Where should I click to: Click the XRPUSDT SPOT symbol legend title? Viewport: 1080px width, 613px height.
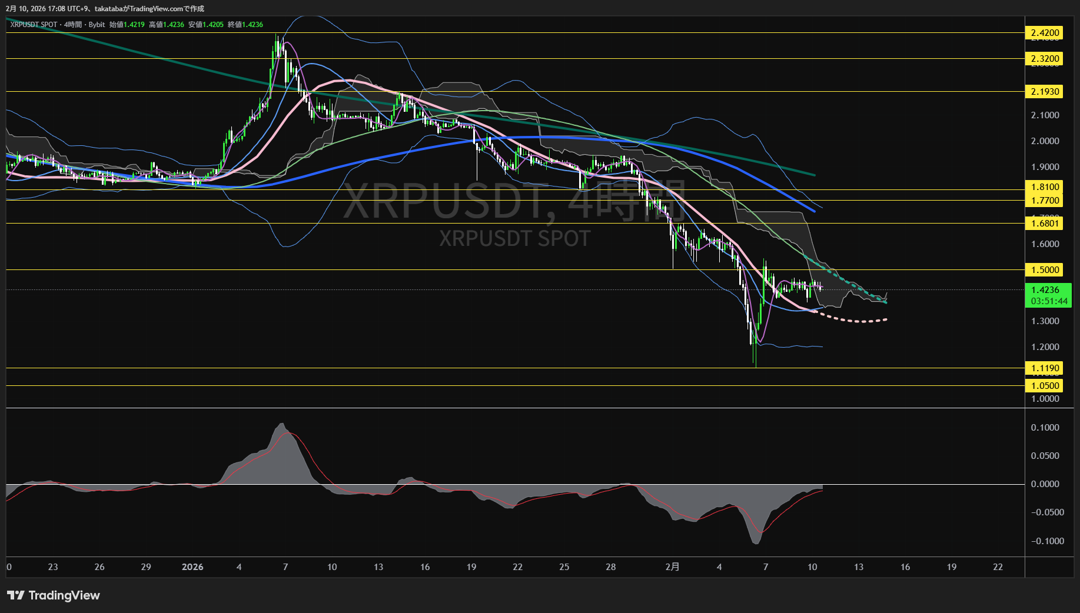[x=34, y=25]
